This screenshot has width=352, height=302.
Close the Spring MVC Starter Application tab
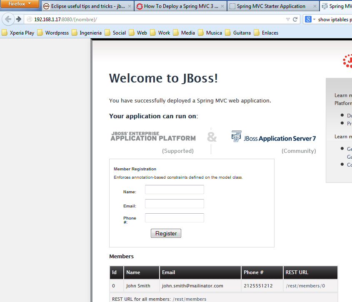(x=315, y=6)
